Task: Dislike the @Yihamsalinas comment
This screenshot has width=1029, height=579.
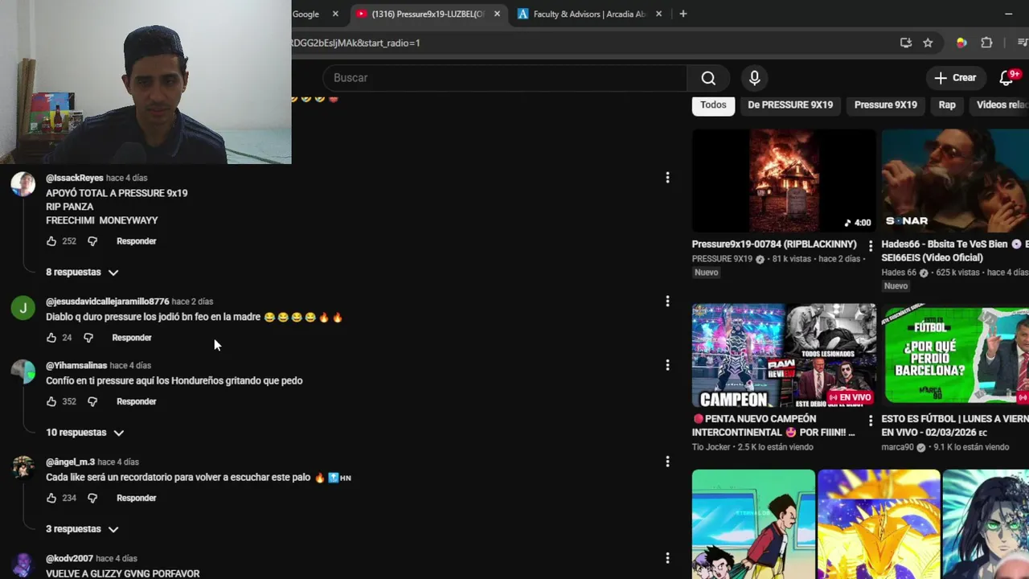Action: [x=92, y=401]
